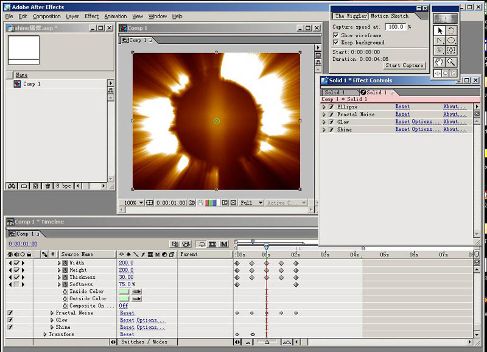Image resolution: width=487 pixels, height=352 pixels.
Task: Click the new folder icon in Project window
Action: 24,186
